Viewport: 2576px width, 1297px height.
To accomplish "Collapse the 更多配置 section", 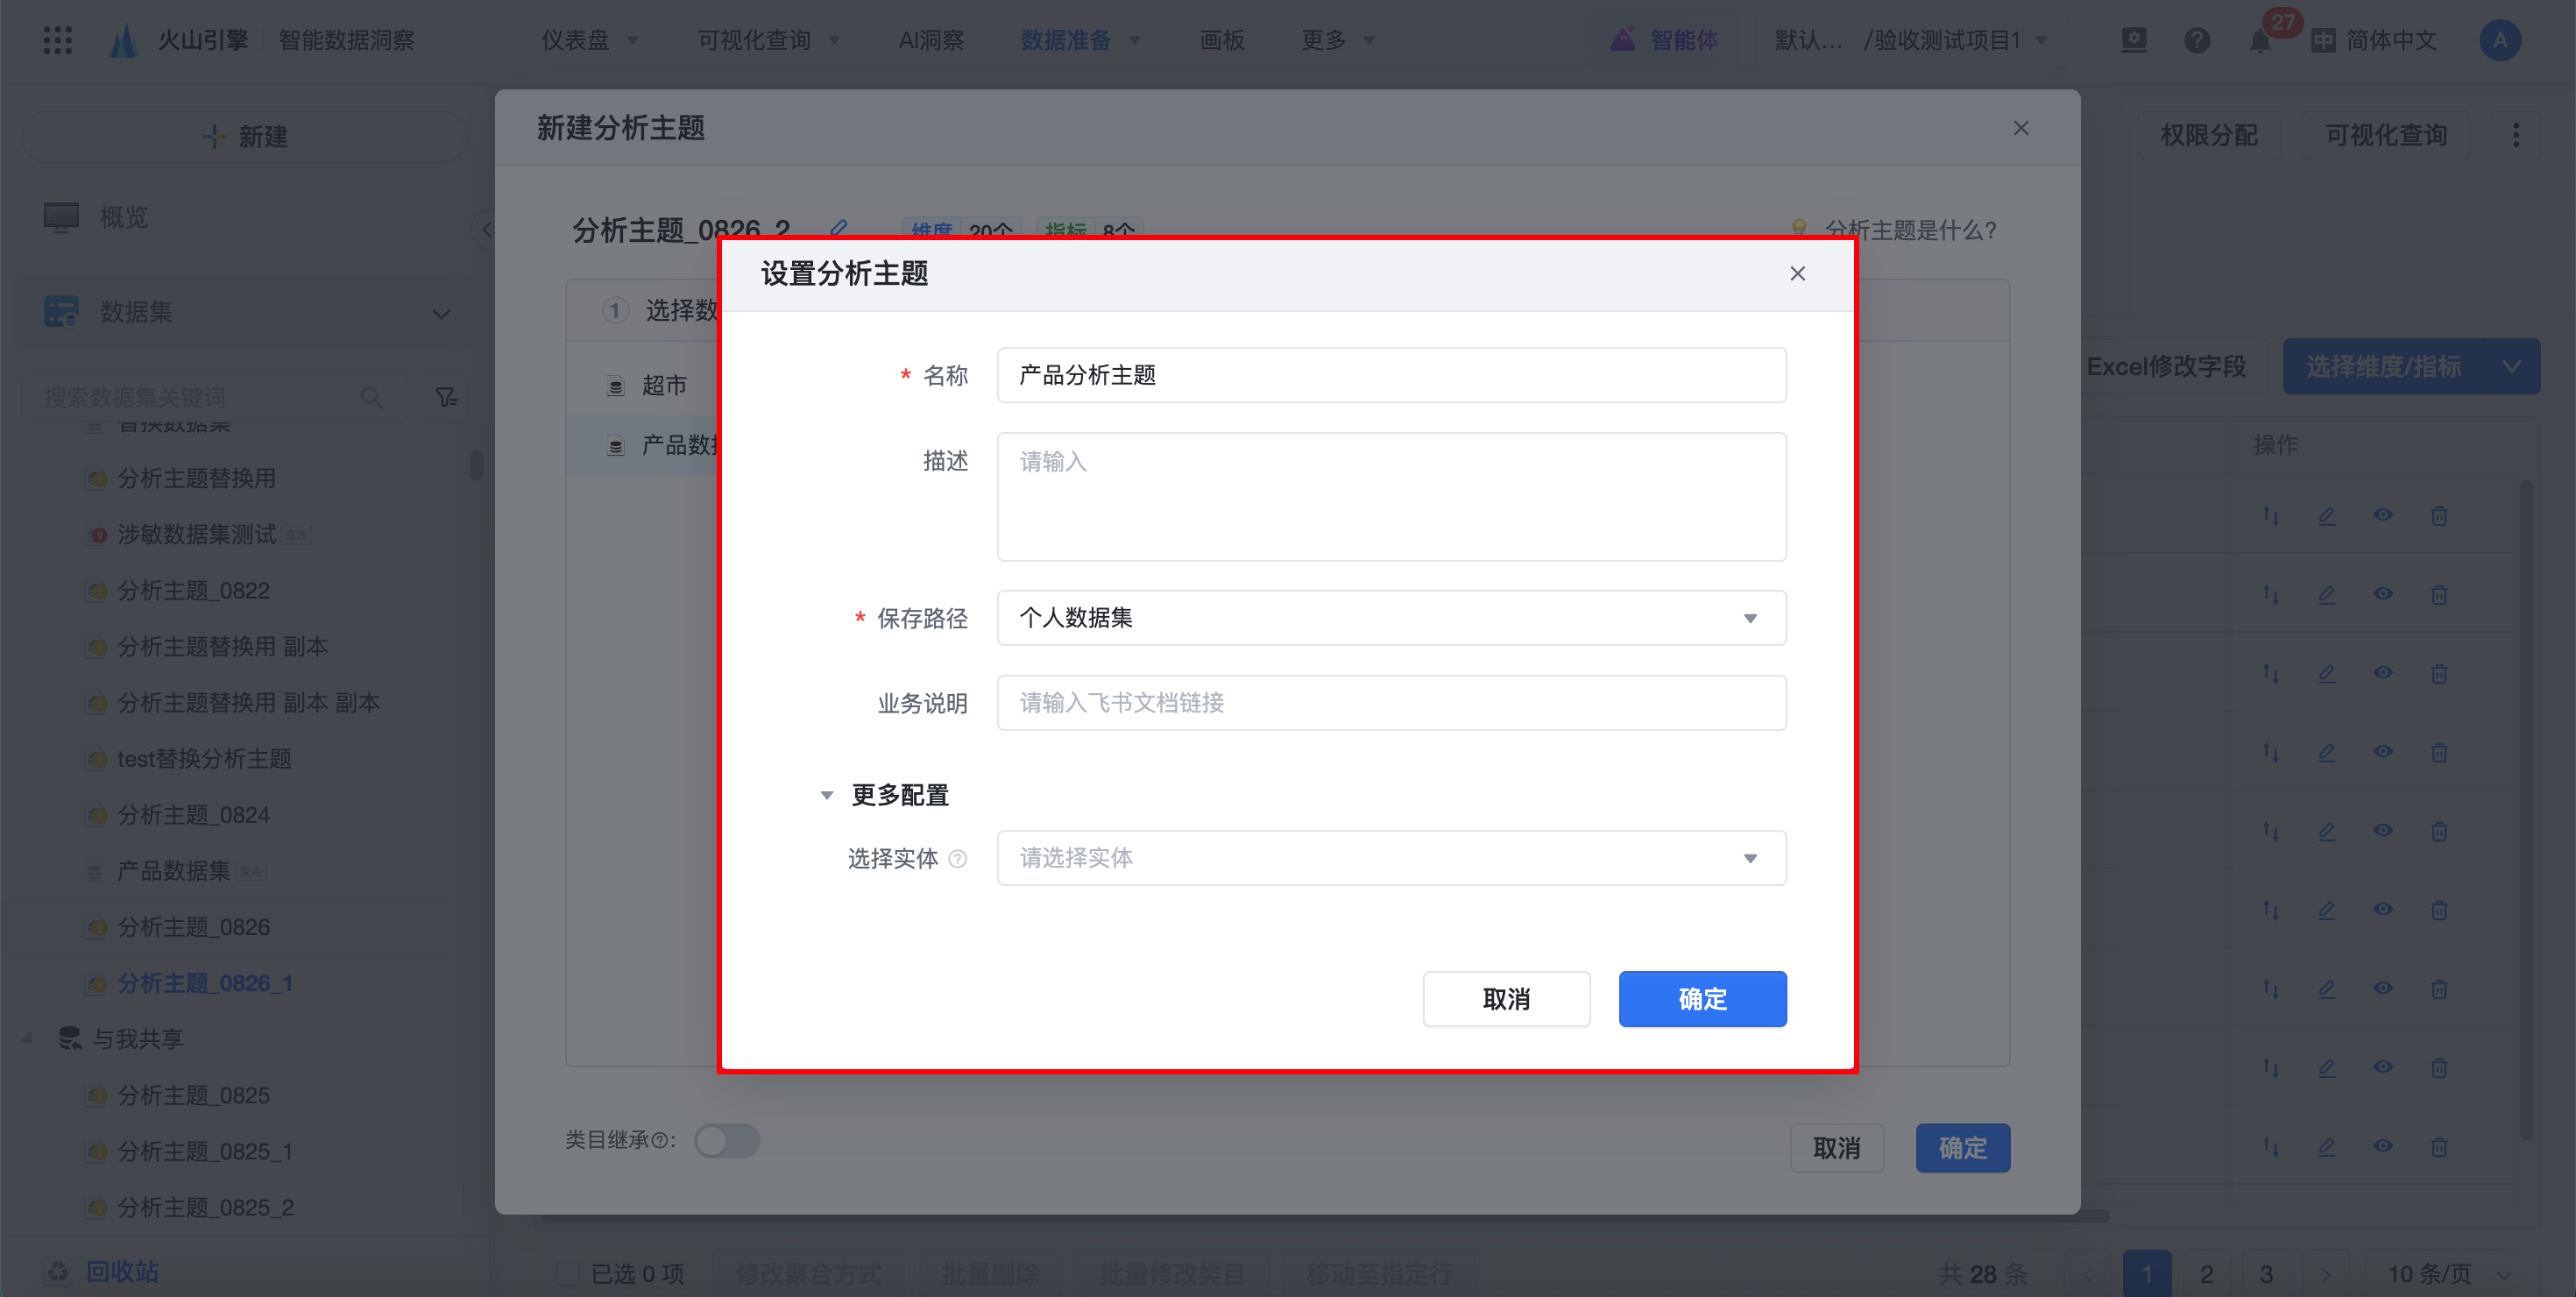I will pyautogui.click(x=827, y=795).
